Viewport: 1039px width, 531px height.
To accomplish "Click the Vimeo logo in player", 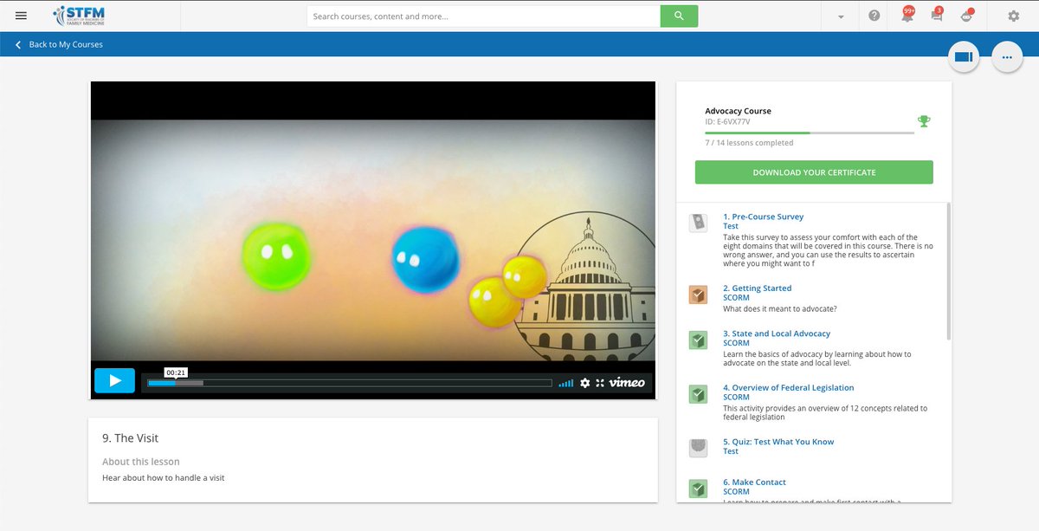I will click(627, 382).
